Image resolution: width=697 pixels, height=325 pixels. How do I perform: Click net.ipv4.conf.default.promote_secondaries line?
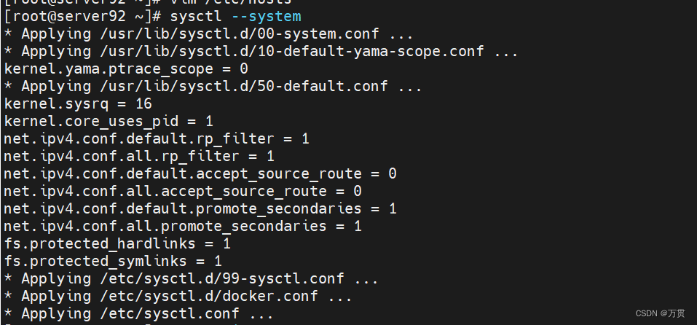tap(200, 208)
